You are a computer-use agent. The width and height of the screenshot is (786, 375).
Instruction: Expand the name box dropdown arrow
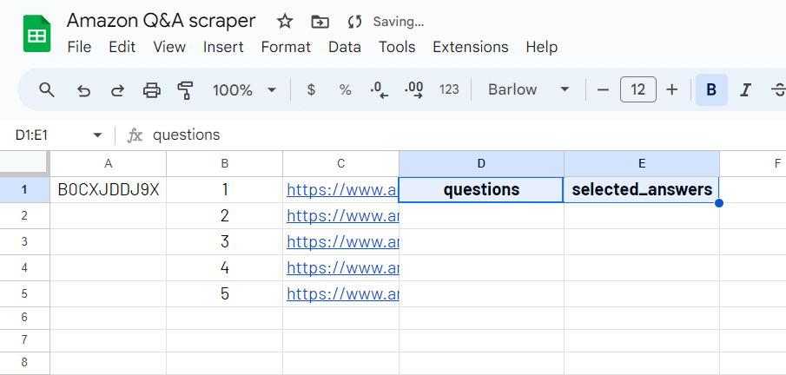96,135
